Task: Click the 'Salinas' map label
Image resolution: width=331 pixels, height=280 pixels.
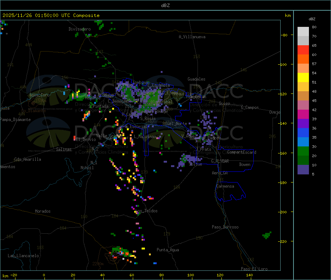Action: (64, 149)
